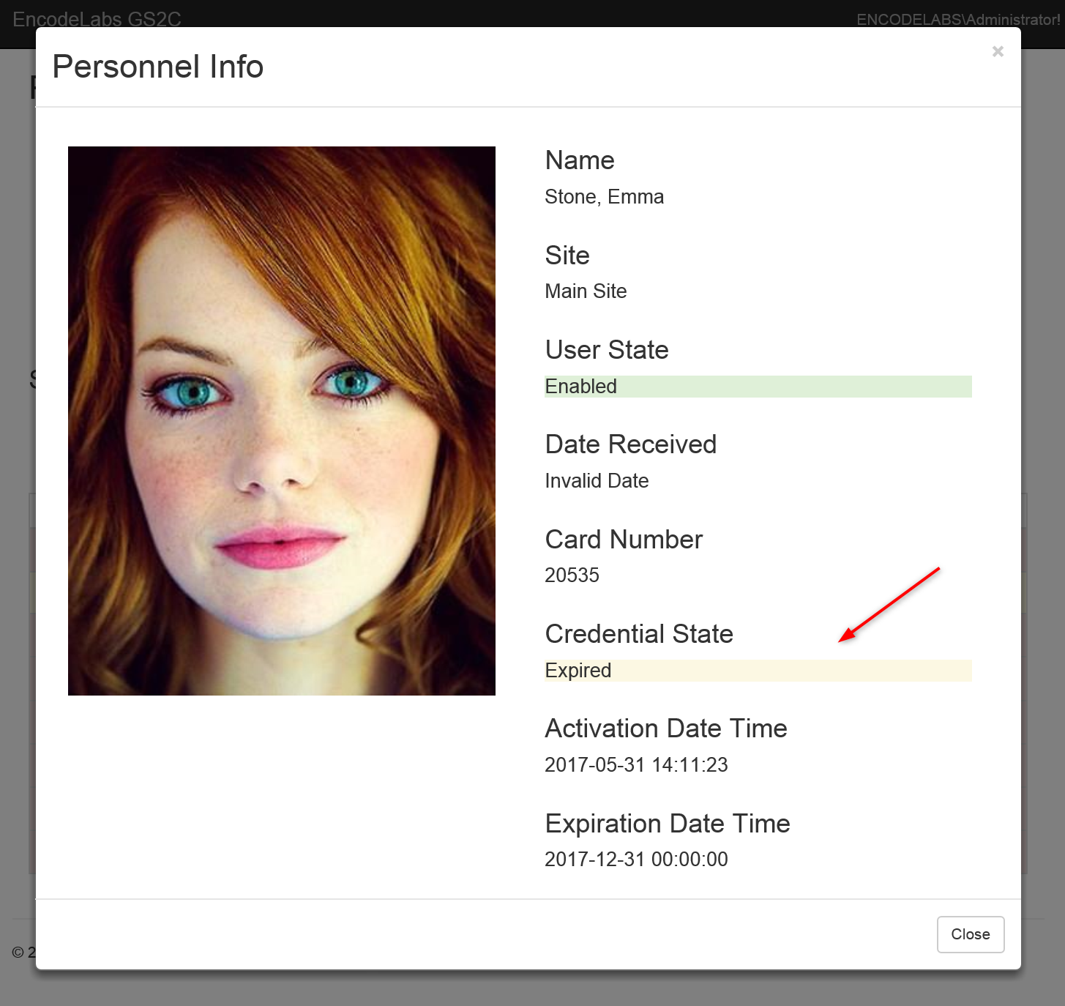Click the 'User State' heading
Screen dimensions: 1065x1006
pos(608,350)
